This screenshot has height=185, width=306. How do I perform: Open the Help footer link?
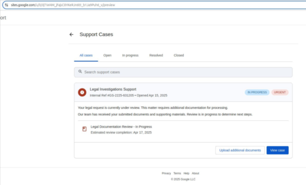tap(186, 173)
